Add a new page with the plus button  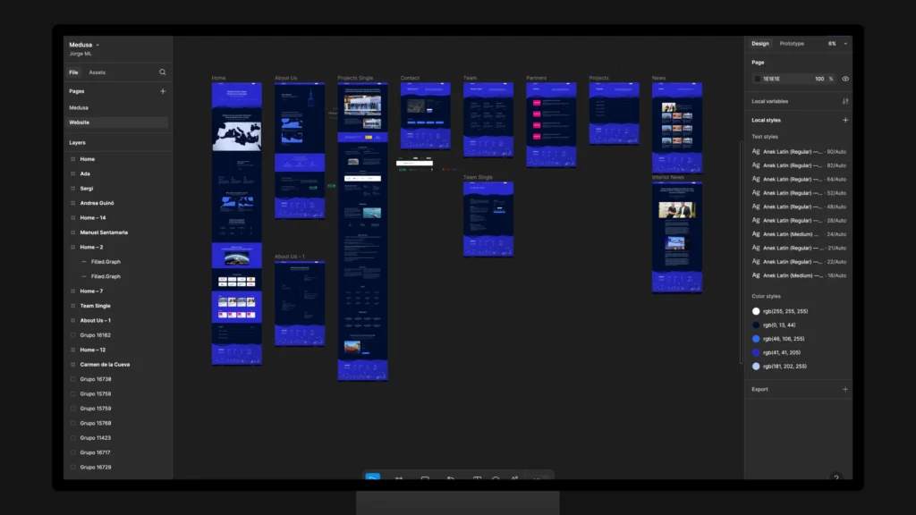pyautogui.click(x=163, y=90)
